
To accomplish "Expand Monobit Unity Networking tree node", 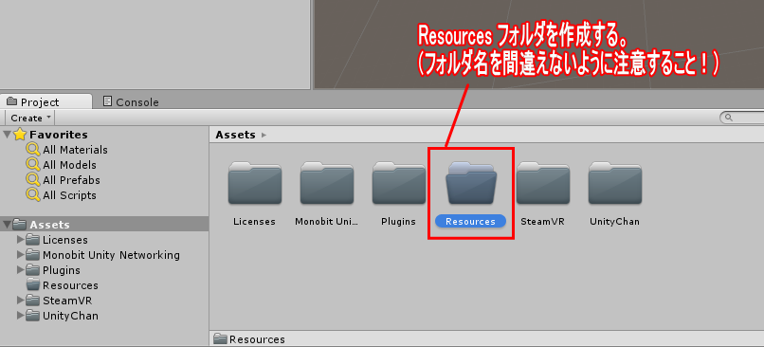I will (x=21, y=255).
